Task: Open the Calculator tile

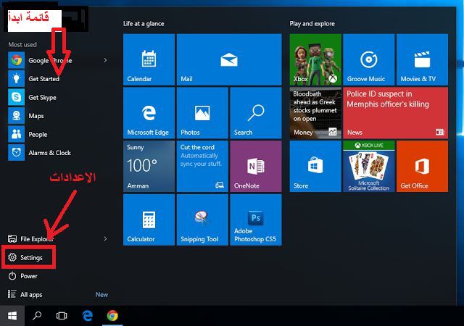Action: [149, 220]
